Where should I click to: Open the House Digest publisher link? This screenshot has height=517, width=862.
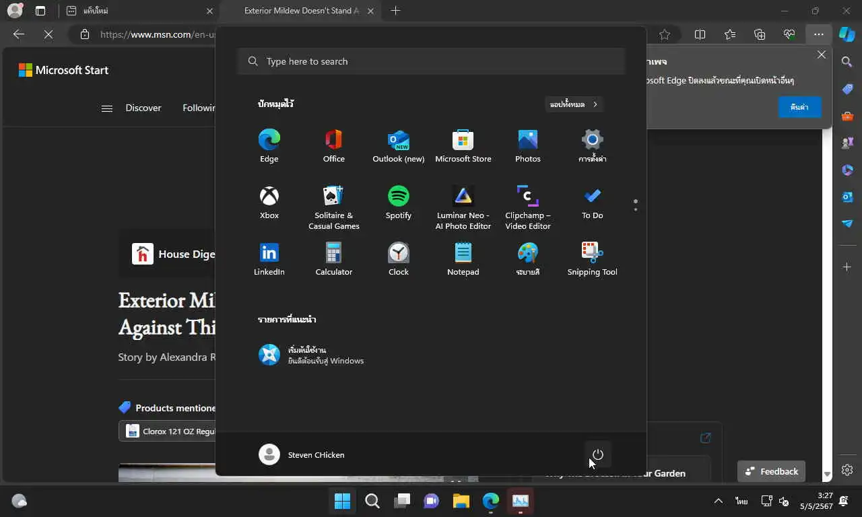(173, 254)
